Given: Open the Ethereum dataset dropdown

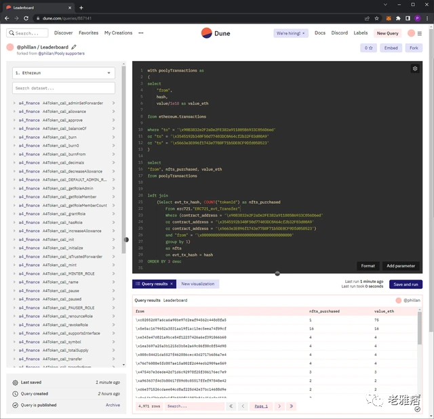Looking at the screenshot, I should [64, 73].
